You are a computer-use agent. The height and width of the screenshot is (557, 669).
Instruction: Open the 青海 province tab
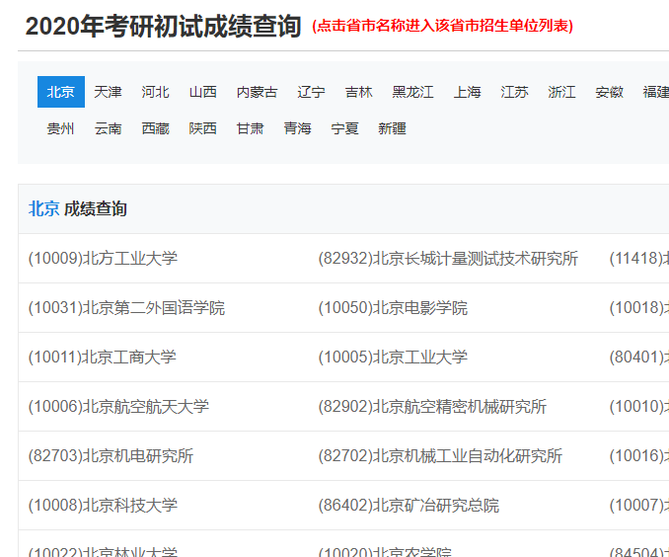click(x=298, y=128)
